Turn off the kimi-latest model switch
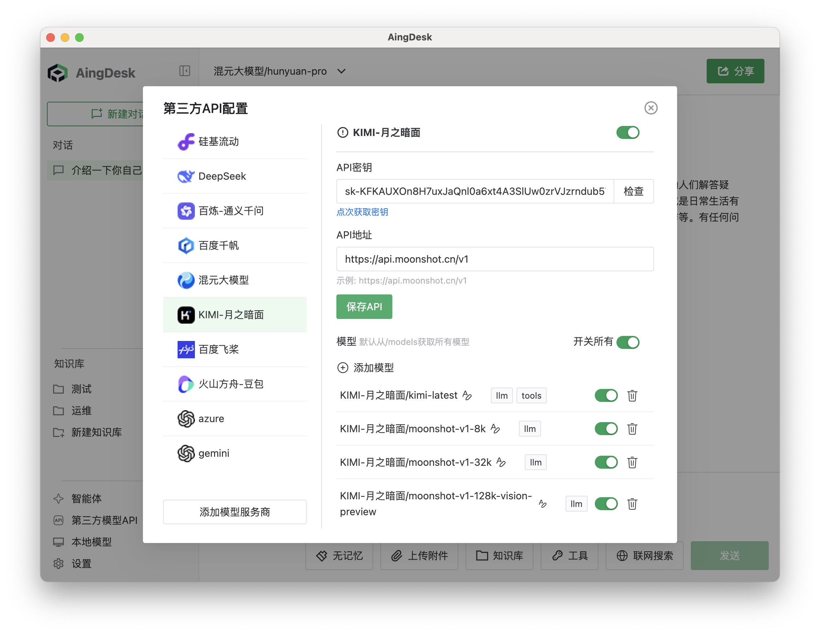Viewport: 820px width, 635px height. point(606,395)
